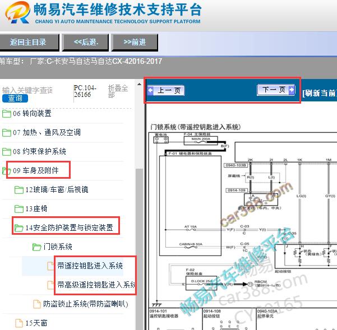Open 带遥控钥匙进入系统 wiring diagram

click(90, 266)
